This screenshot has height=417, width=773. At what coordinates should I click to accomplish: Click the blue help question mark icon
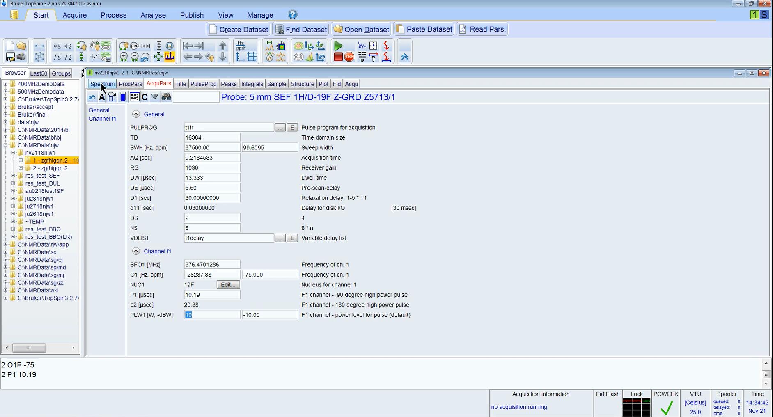click(x=292, y=15)
